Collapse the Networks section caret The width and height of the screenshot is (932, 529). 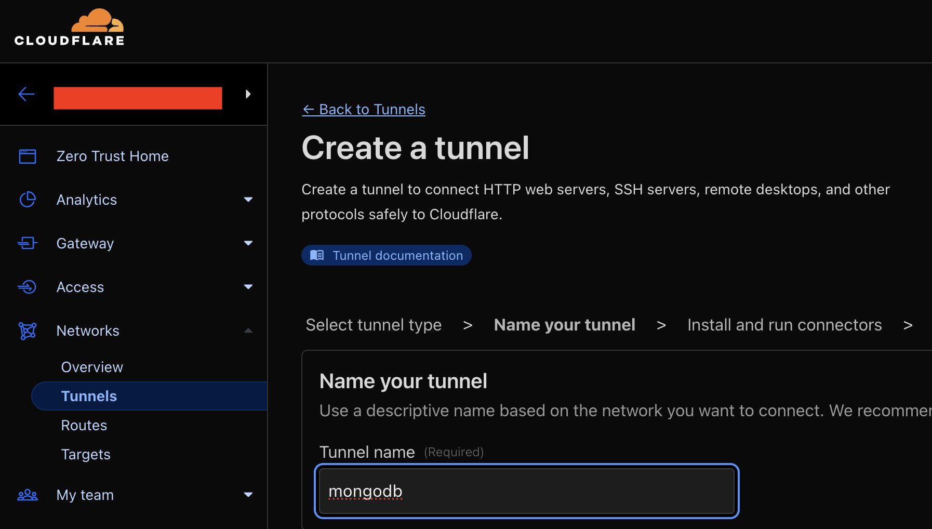tap(248, 330)
